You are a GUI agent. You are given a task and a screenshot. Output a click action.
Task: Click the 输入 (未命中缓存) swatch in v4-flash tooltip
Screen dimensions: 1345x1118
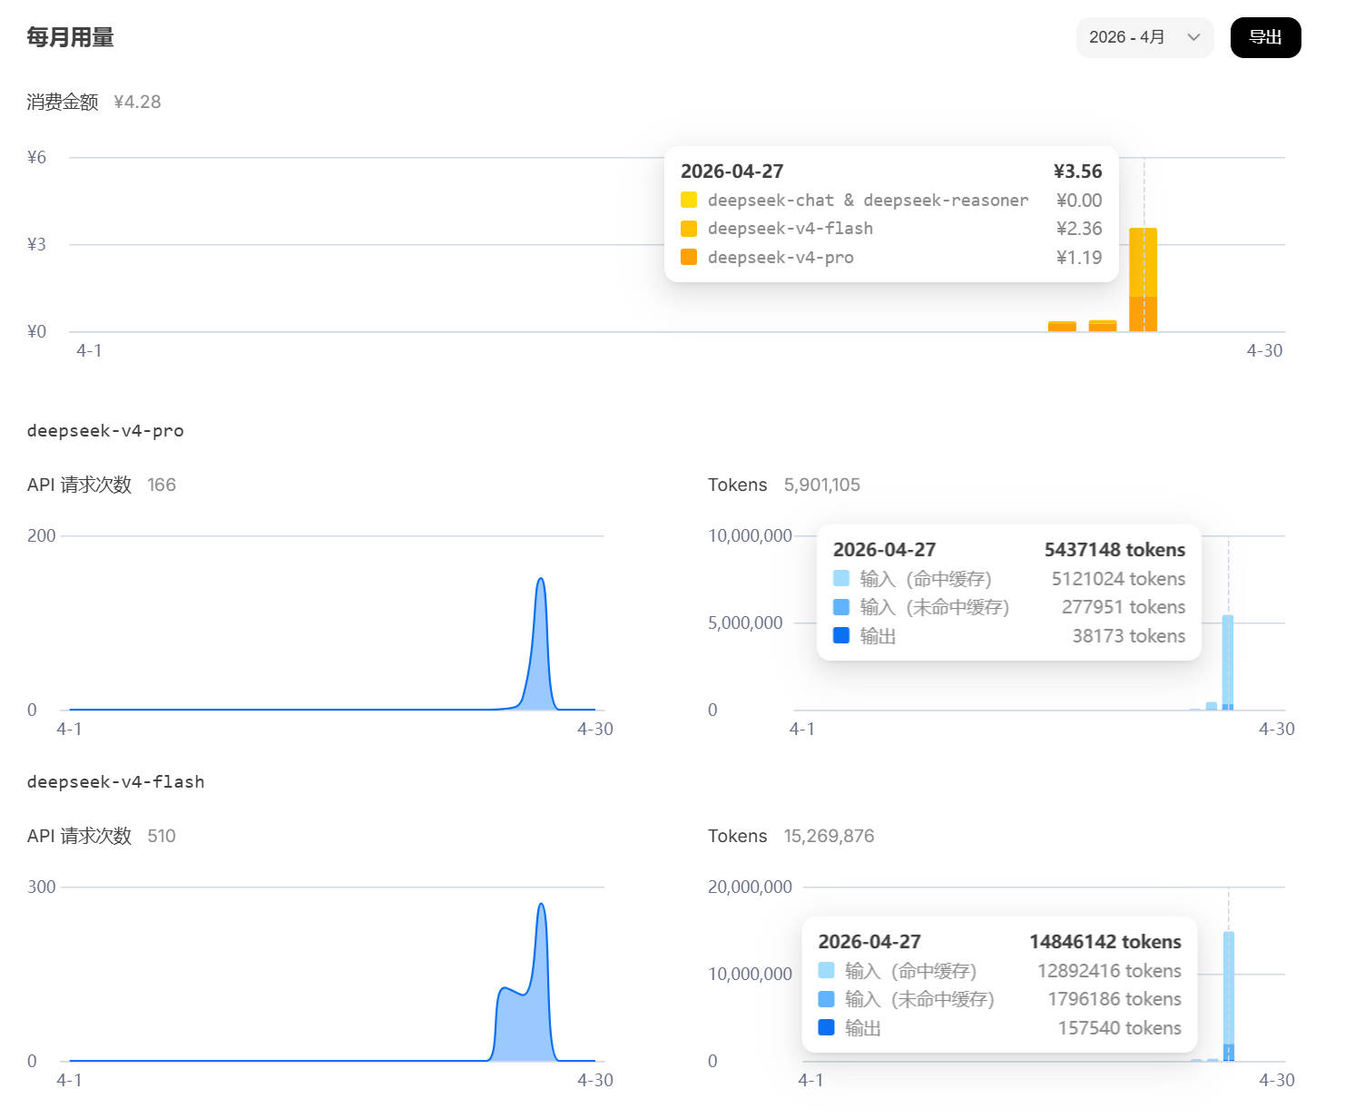(x=827, y=999)
